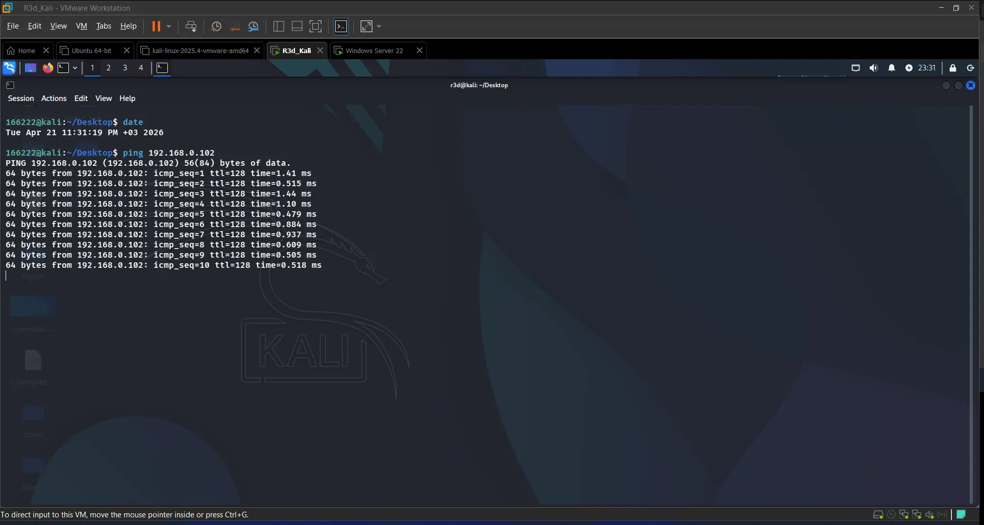The height and width of the screenshot is (525, 984).
Task: Open the terminal View menu
Action: (104, 98)
